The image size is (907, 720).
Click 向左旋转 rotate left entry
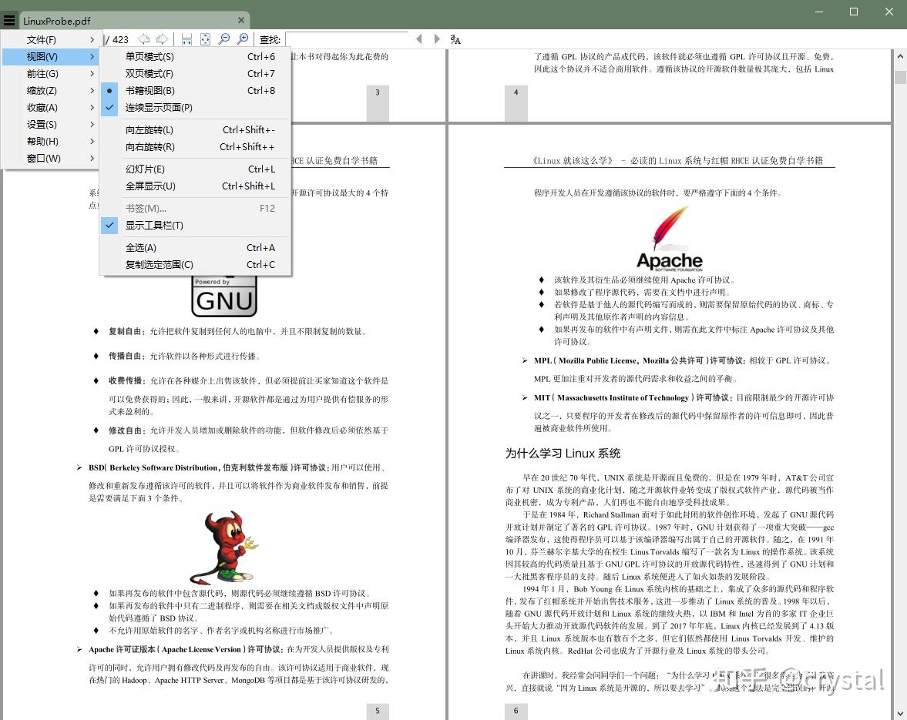pos(149,129)
